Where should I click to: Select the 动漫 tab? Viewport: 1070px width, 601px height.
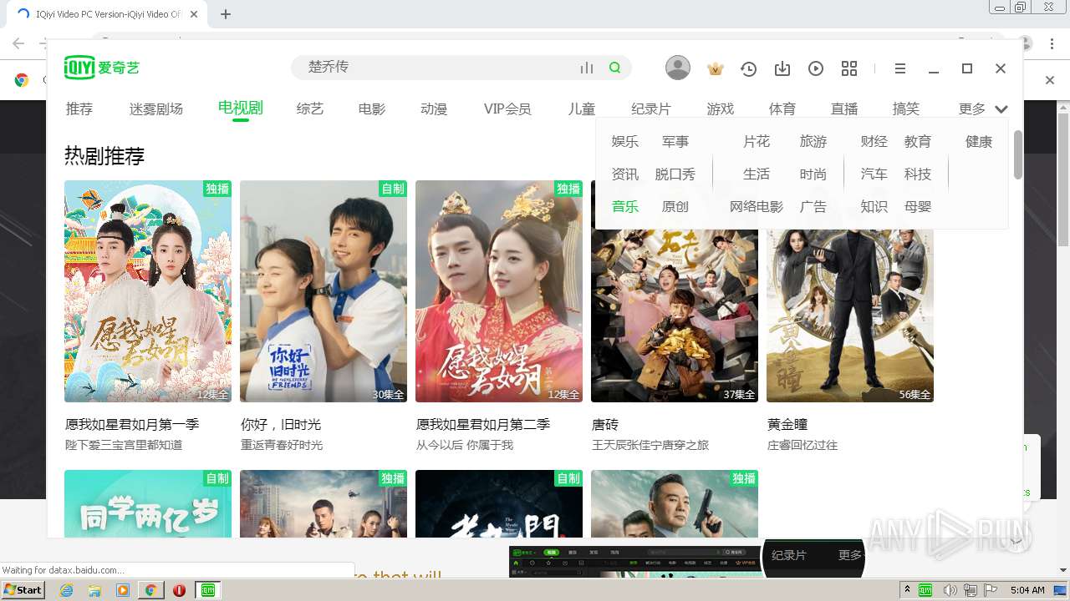coord(434,109)
